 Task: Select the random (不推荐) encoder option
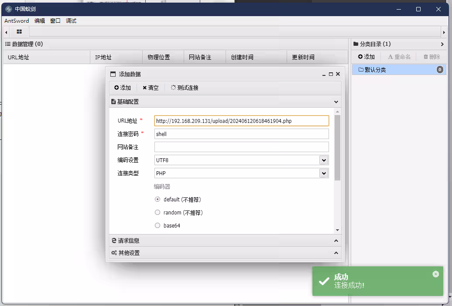[157, 212]
